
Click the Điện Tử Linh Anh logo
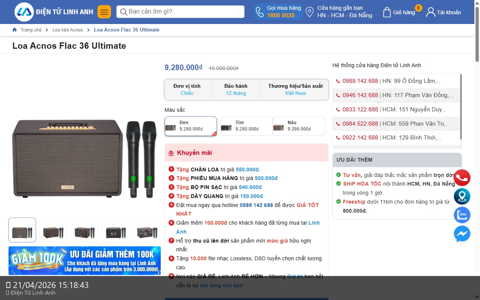coord(54,12)
